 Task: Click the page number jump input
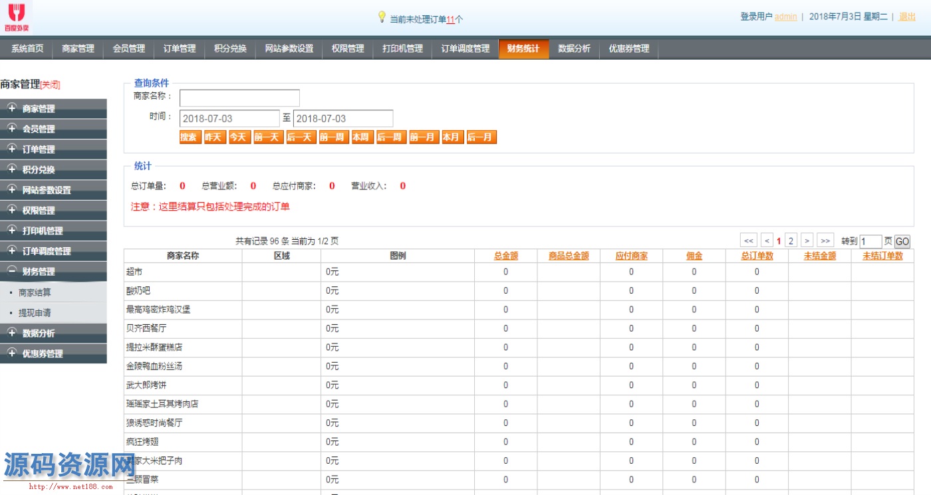[871, 241]
